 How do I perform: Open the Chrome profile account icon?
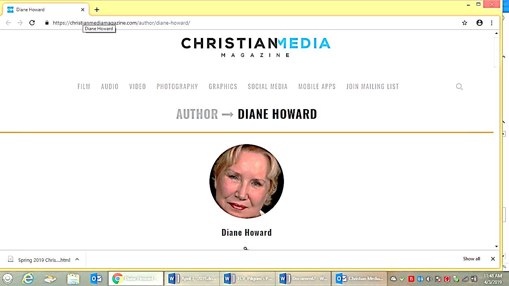[x=480, y=23]
